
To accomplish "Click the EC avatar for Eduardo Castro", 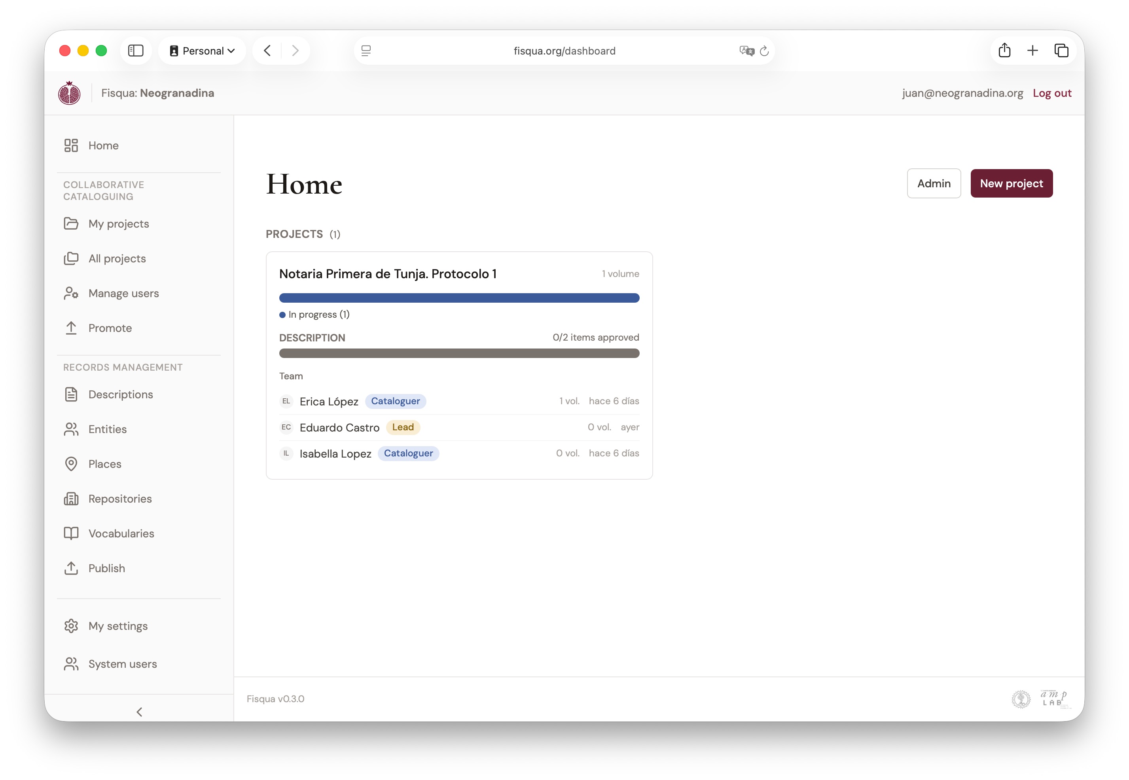I will [x=286, y=427].
